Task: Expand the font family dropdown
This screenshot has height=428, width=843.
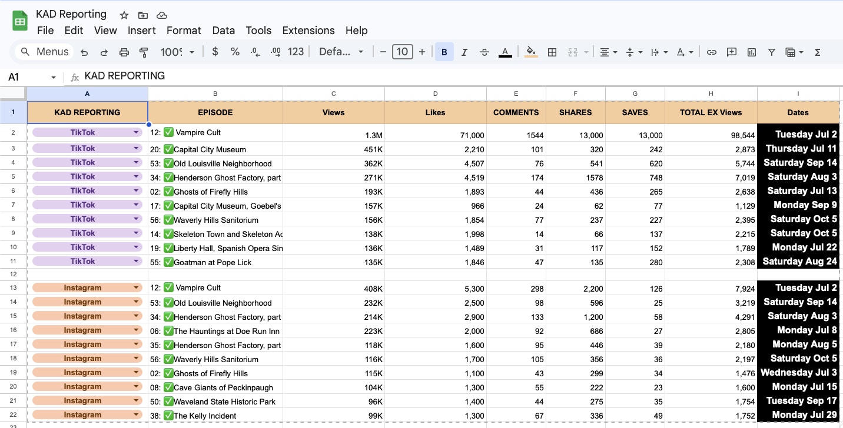Action: click(341, 52)
